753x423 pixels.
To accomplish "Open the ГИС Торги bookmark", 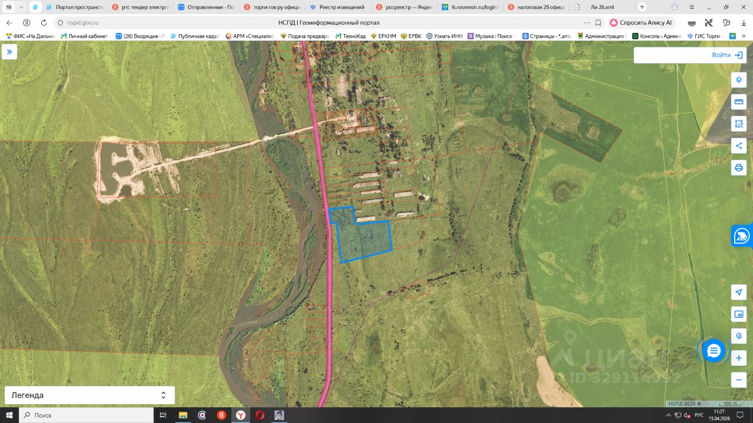I will 706,36.
